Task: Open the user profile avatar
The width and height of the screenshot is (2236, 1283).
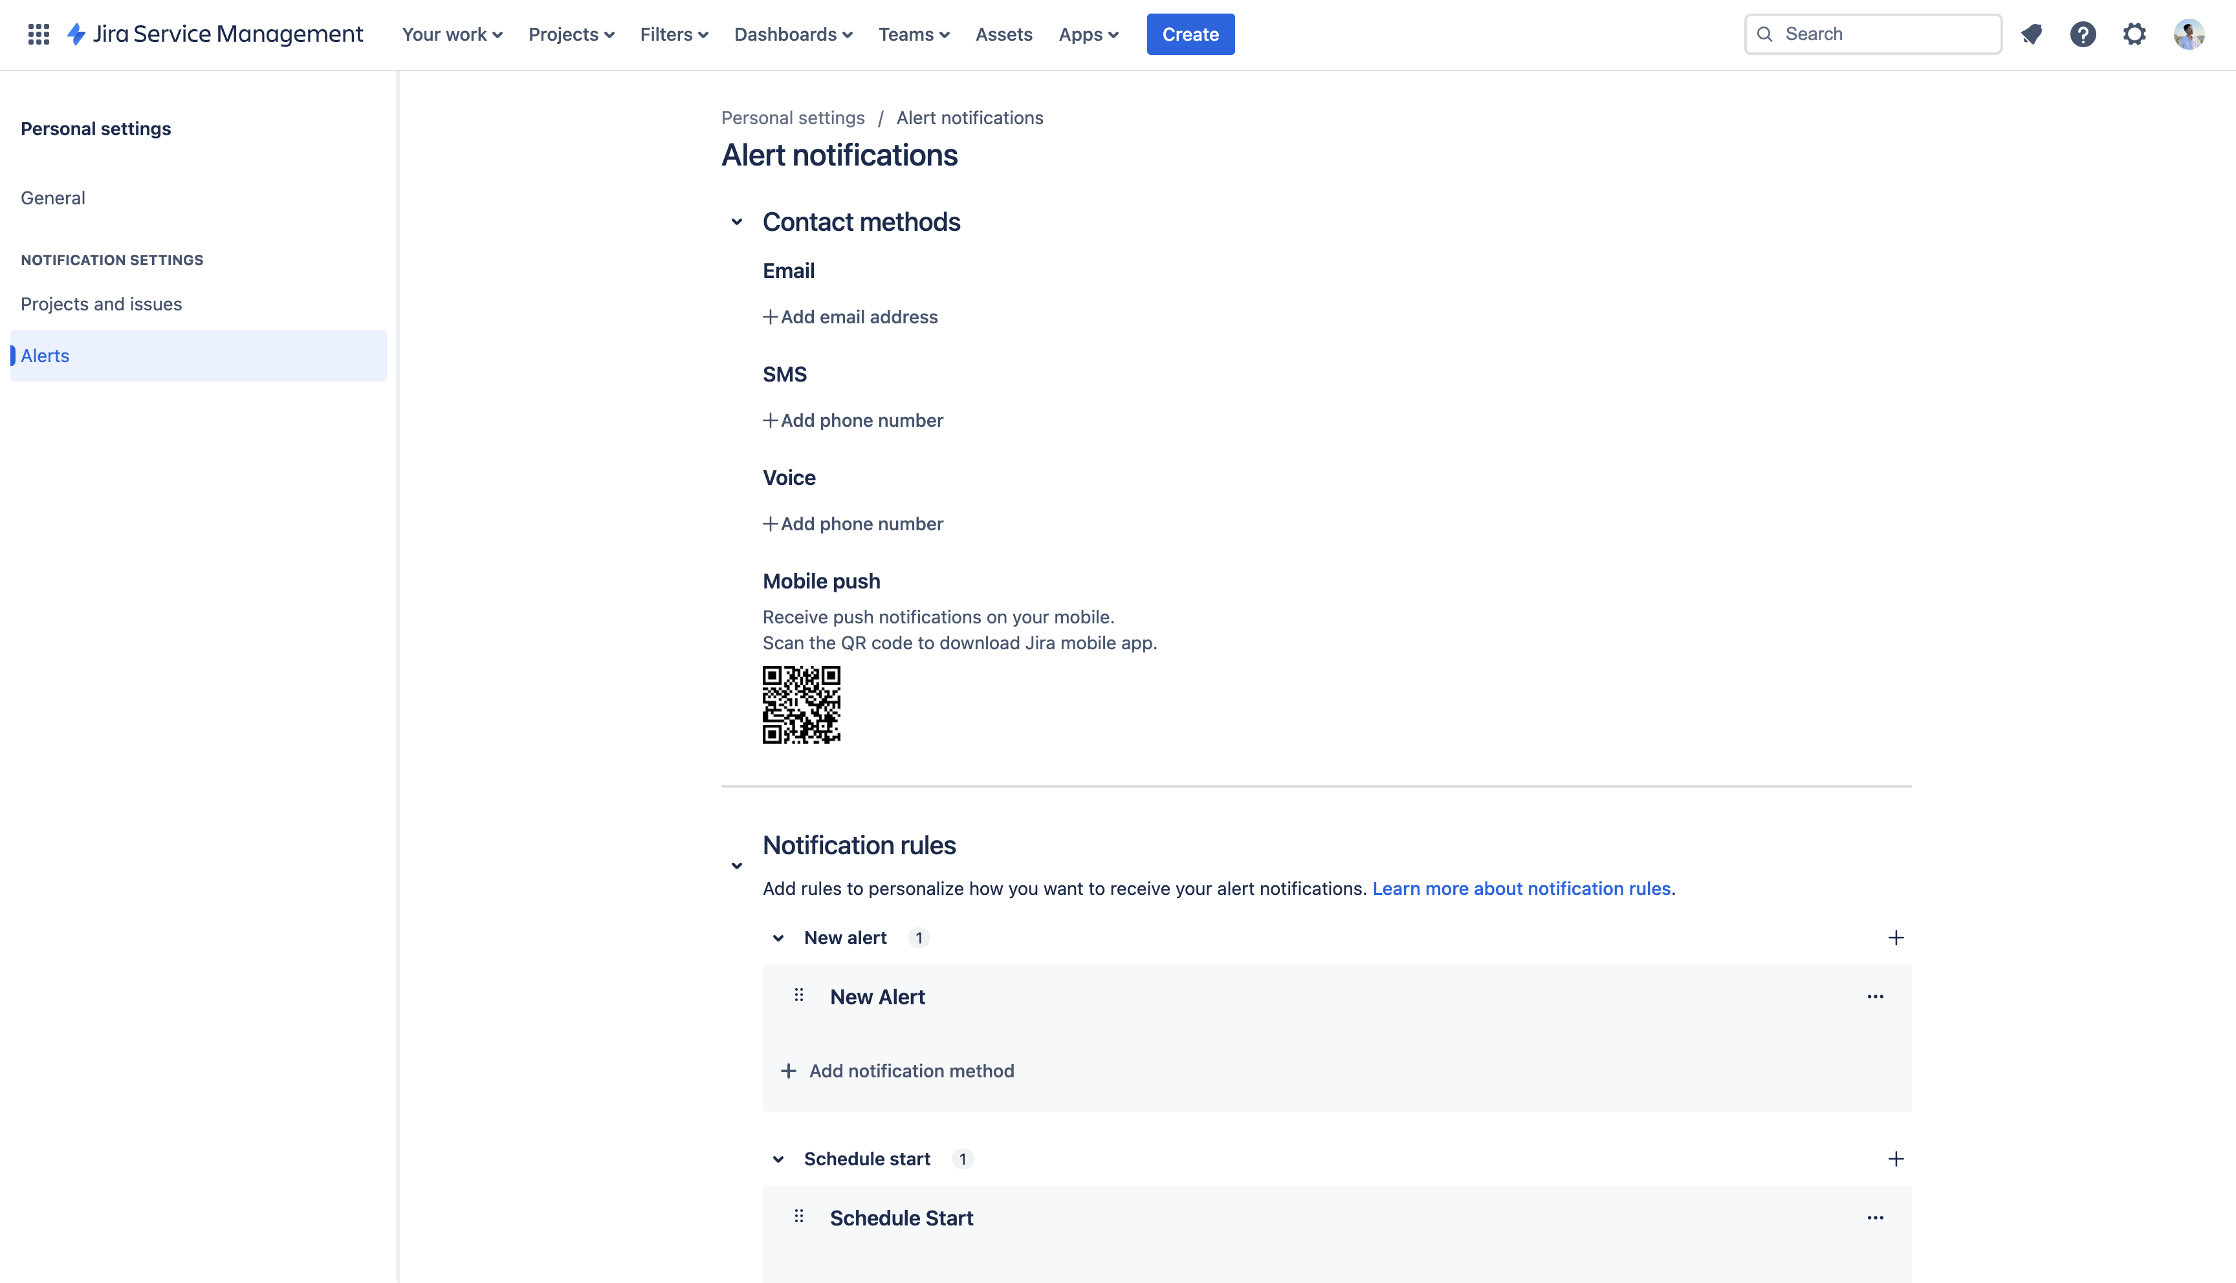Action: click(x=2188, y=34)
